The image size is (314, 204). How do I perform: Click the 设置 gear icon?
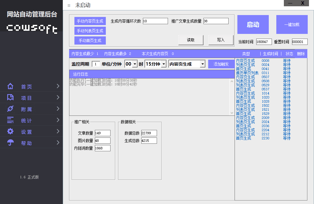(x=10, y=132)
